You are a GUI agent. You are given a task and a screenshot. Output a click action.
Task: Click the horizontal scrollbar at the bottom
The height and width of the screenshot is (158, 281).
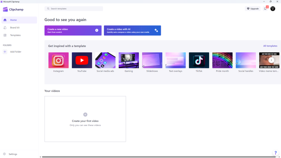coord(159,157)
